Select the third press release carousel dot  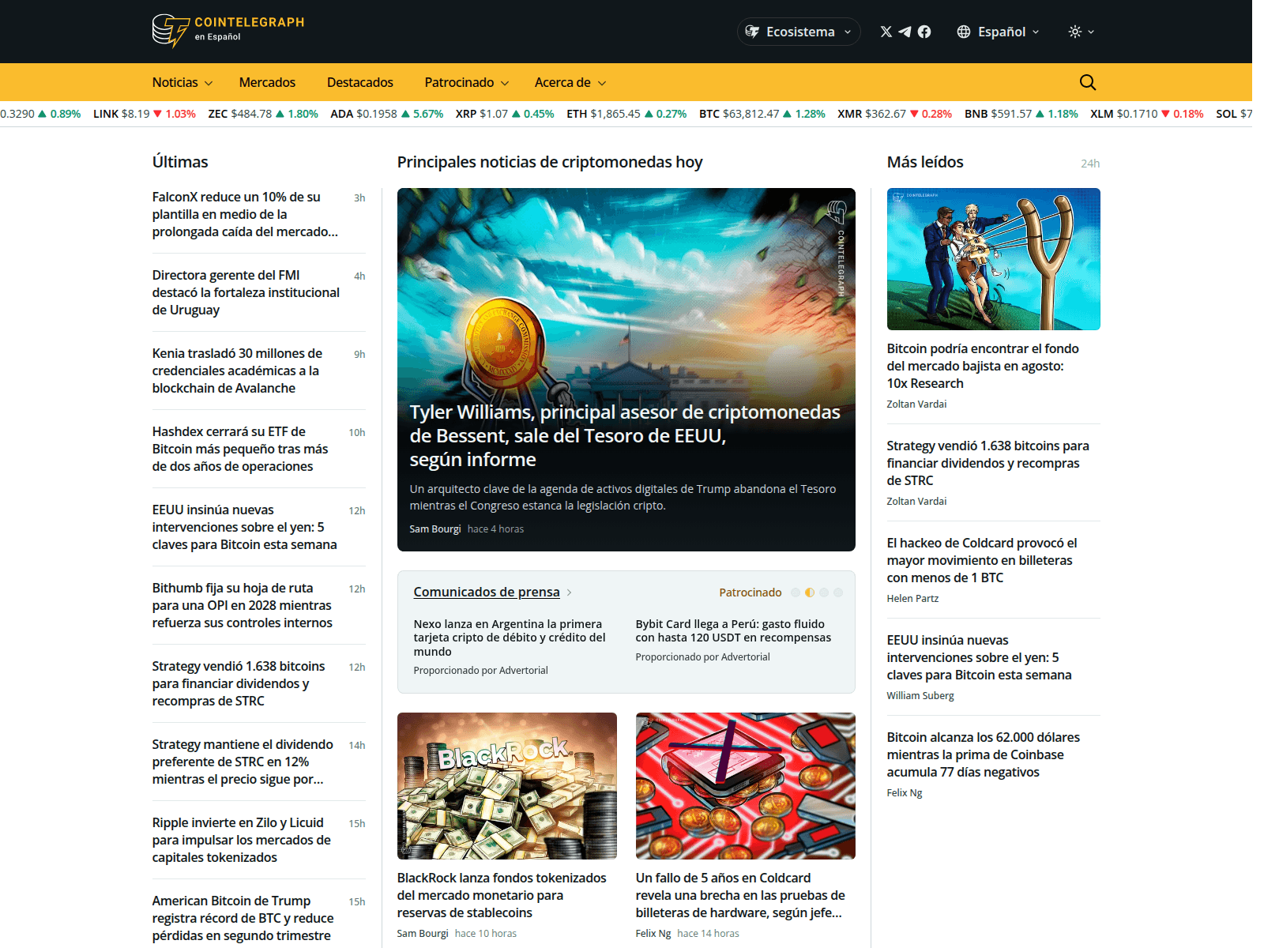(824, 592)
